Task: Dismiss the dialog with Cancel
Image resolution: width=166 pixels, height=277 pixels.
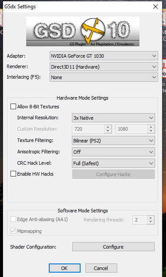Action: point(101,268)
